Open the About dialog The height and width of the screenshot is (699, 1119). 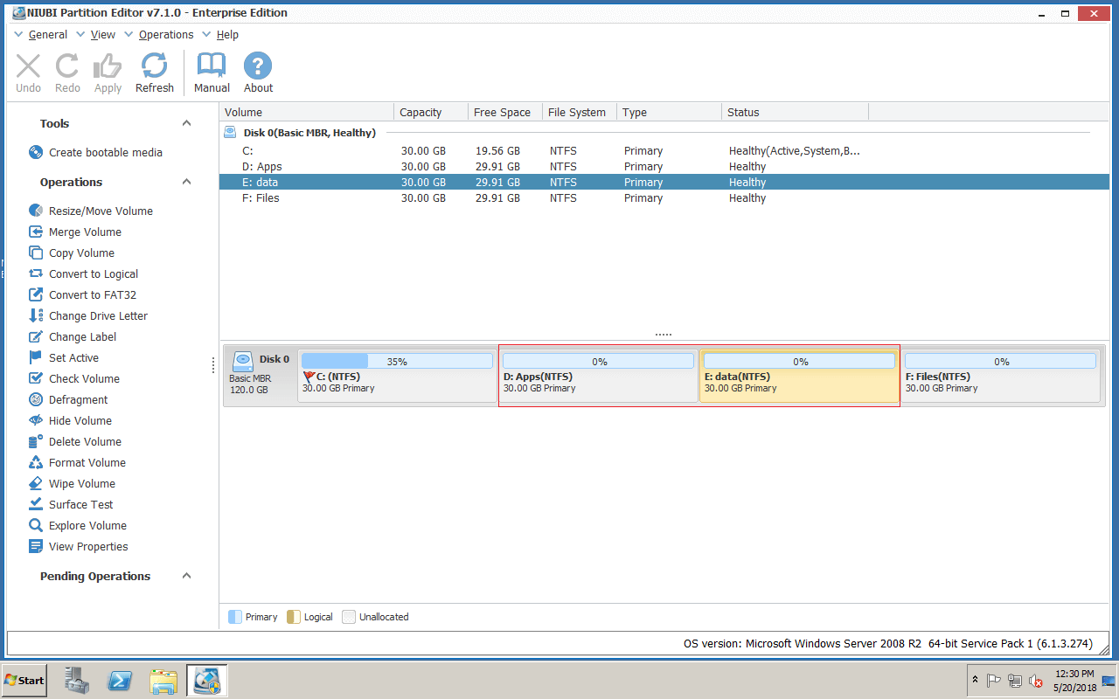click(x=257, y=73)
